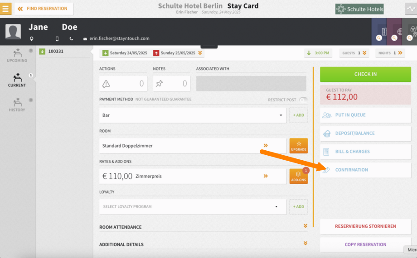Click the Schulte Hotels logo

(x=359, y=9)
